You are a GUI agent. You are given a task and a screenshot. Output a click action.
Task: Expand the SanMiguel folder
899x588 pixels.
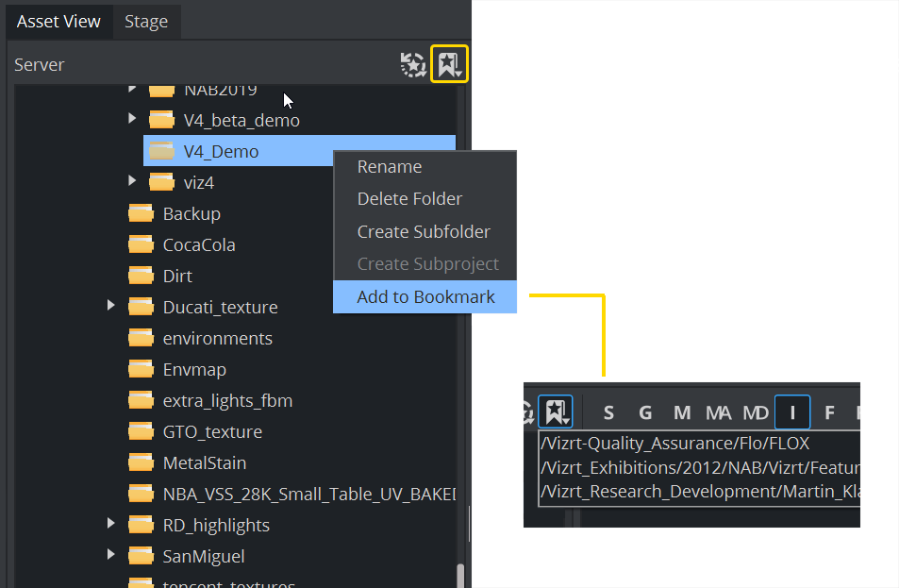point(111,555)
